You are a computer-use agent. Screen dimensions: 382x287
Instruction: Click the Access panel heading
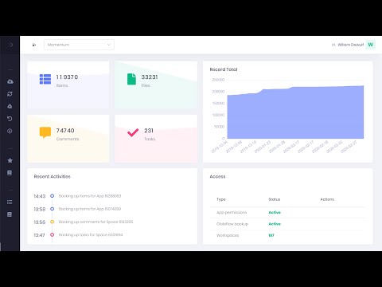(x=217, y=176)
